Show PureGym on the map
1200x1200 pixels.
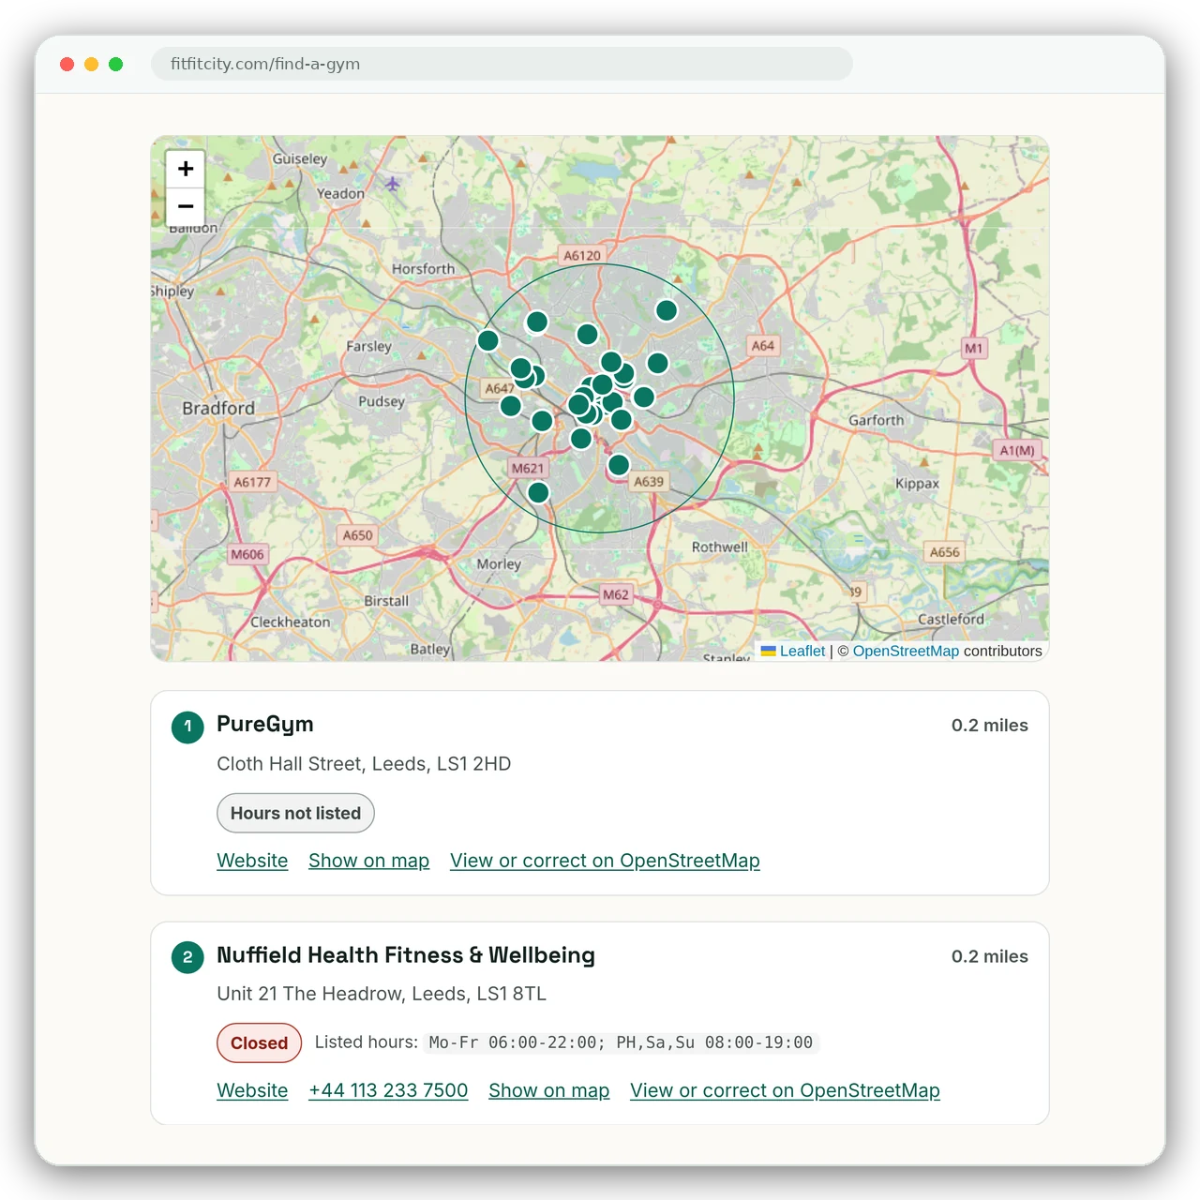point(368,861)
